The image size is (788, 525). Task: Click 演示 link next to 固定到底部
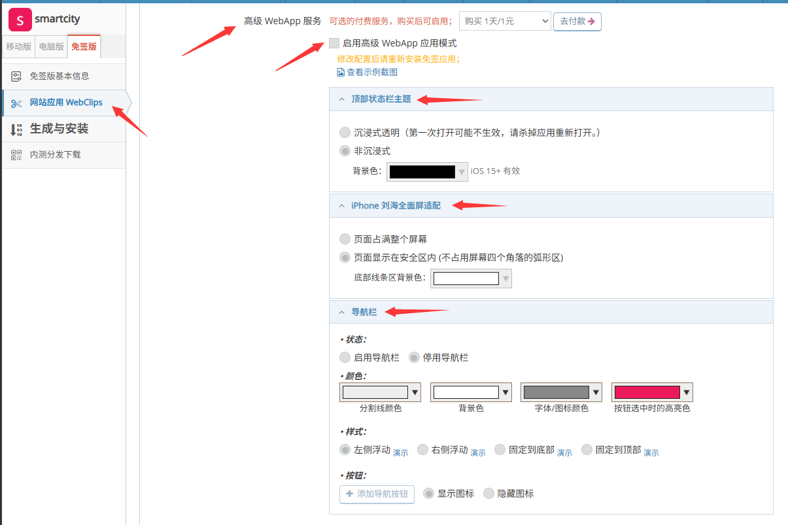(x=564, y=452)
